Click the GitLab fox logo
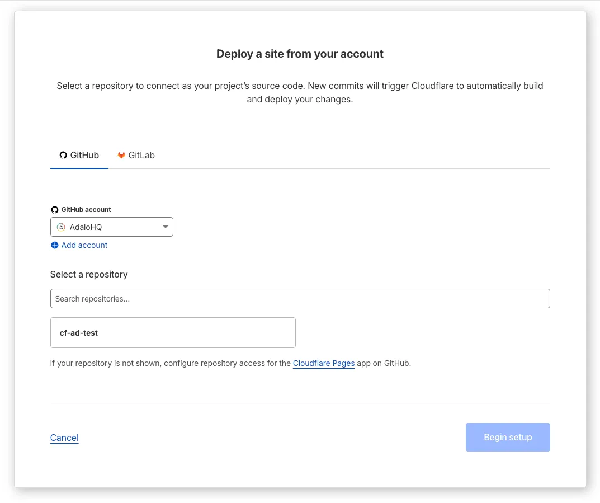Viewport: 600px width, 503px height. (121, 155)
